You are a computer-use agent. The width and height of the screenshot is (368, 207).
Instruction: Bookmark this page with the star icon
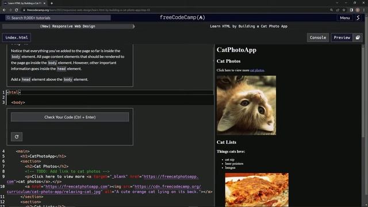344,10
